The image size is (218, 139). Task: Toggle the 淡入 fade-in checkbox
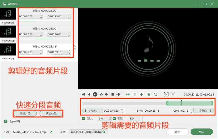pos(84,119)
